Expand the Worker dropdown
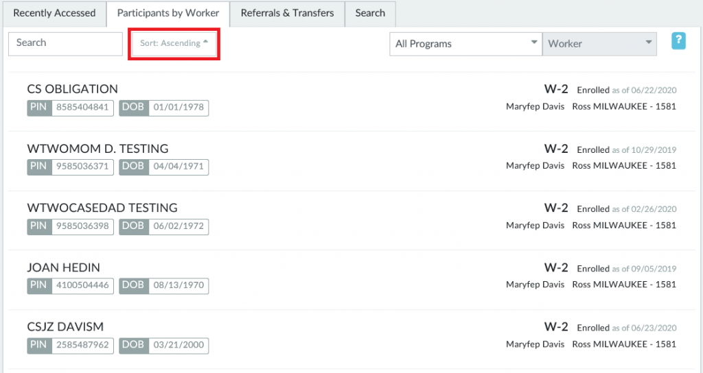 [599, 44]
